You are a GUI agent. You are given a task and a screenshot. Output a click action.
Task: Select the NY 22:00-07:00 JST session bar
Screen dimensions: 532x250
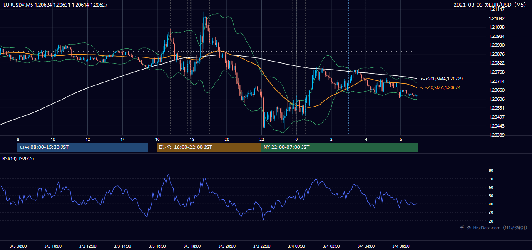339,147
